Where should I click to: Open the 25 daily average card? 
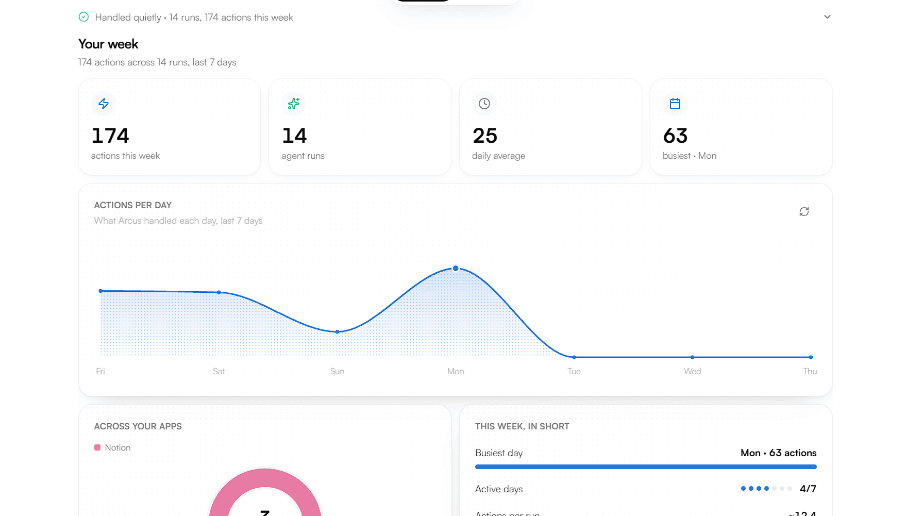pyautogui.click(x=550, y=127)
